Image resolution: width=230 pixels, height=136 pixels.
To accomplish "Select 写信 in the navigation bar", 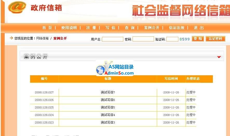I will 110,28.
